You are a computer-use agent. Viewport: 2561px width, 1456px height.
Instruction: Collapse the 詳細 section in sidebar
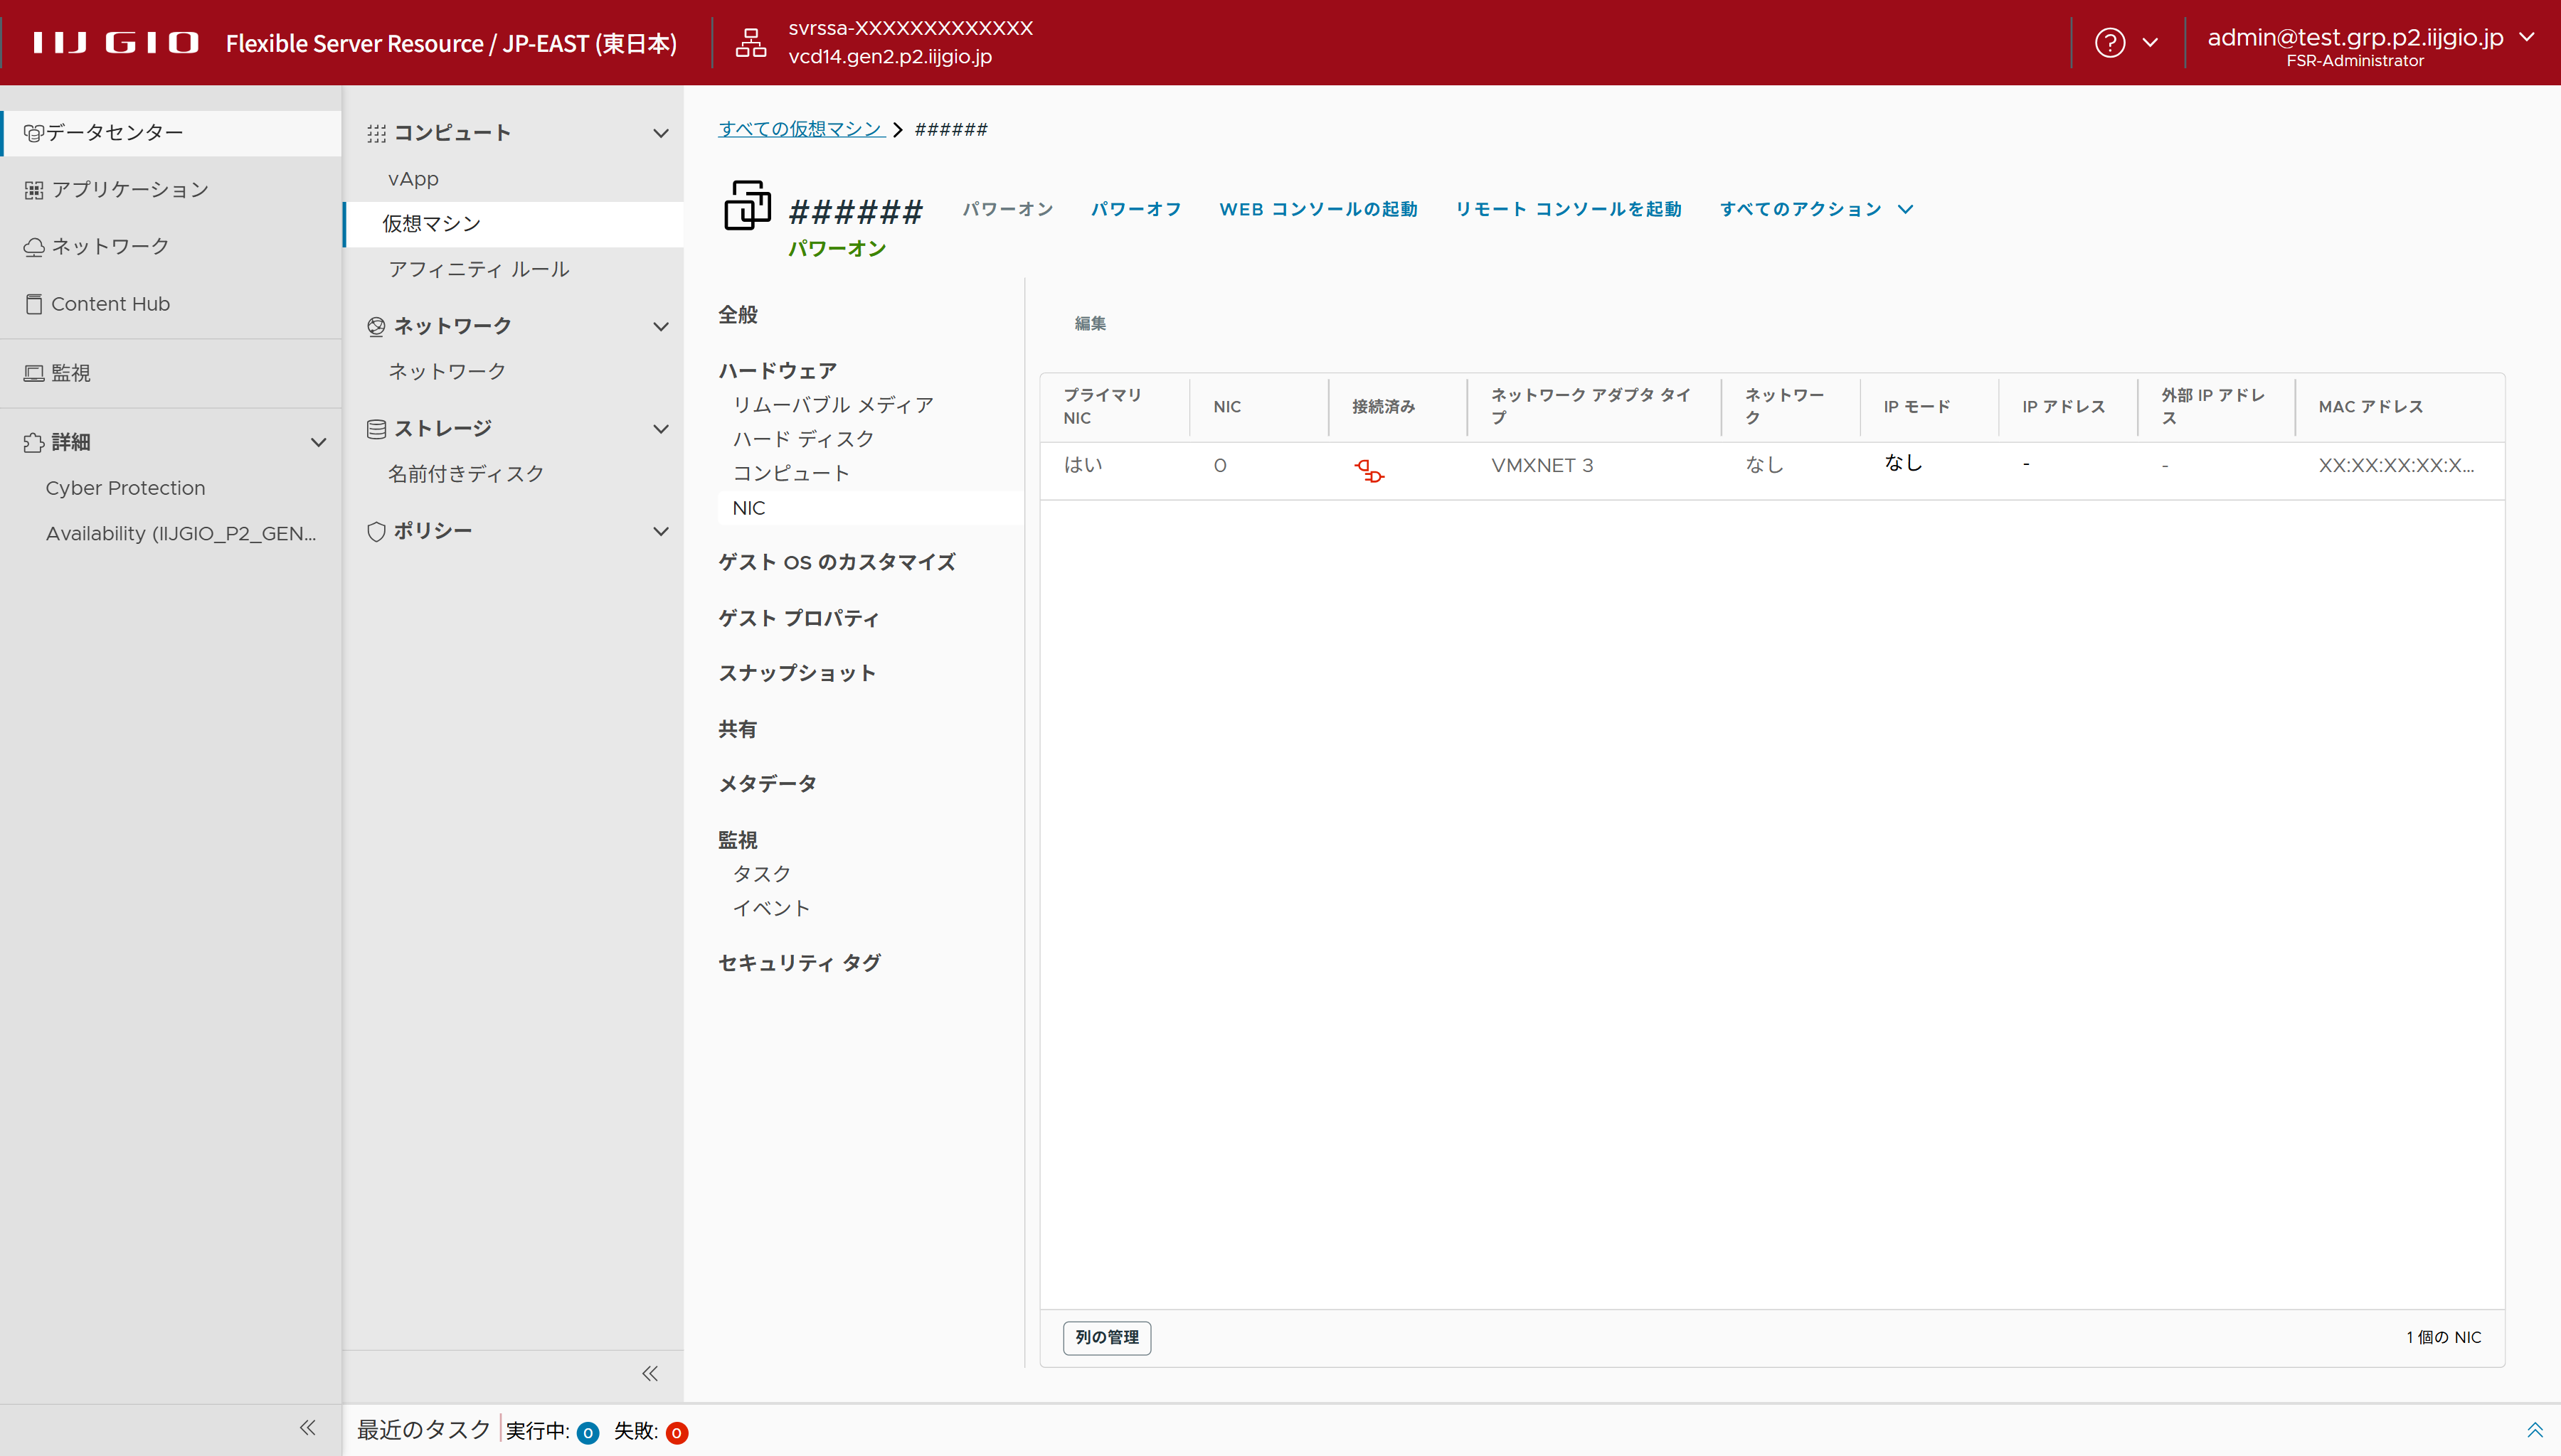point(318,442)
